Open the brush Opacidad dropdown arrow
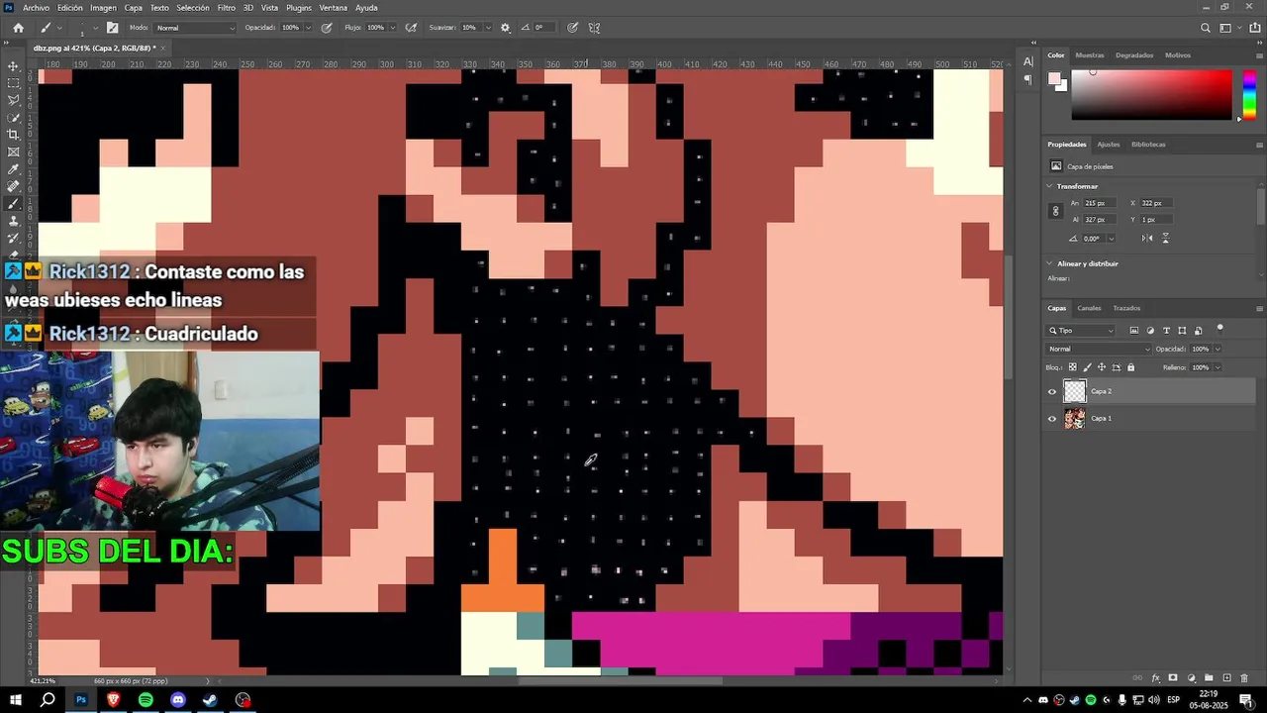Viewport: 1267px width, 713px height. pos(309,28)
